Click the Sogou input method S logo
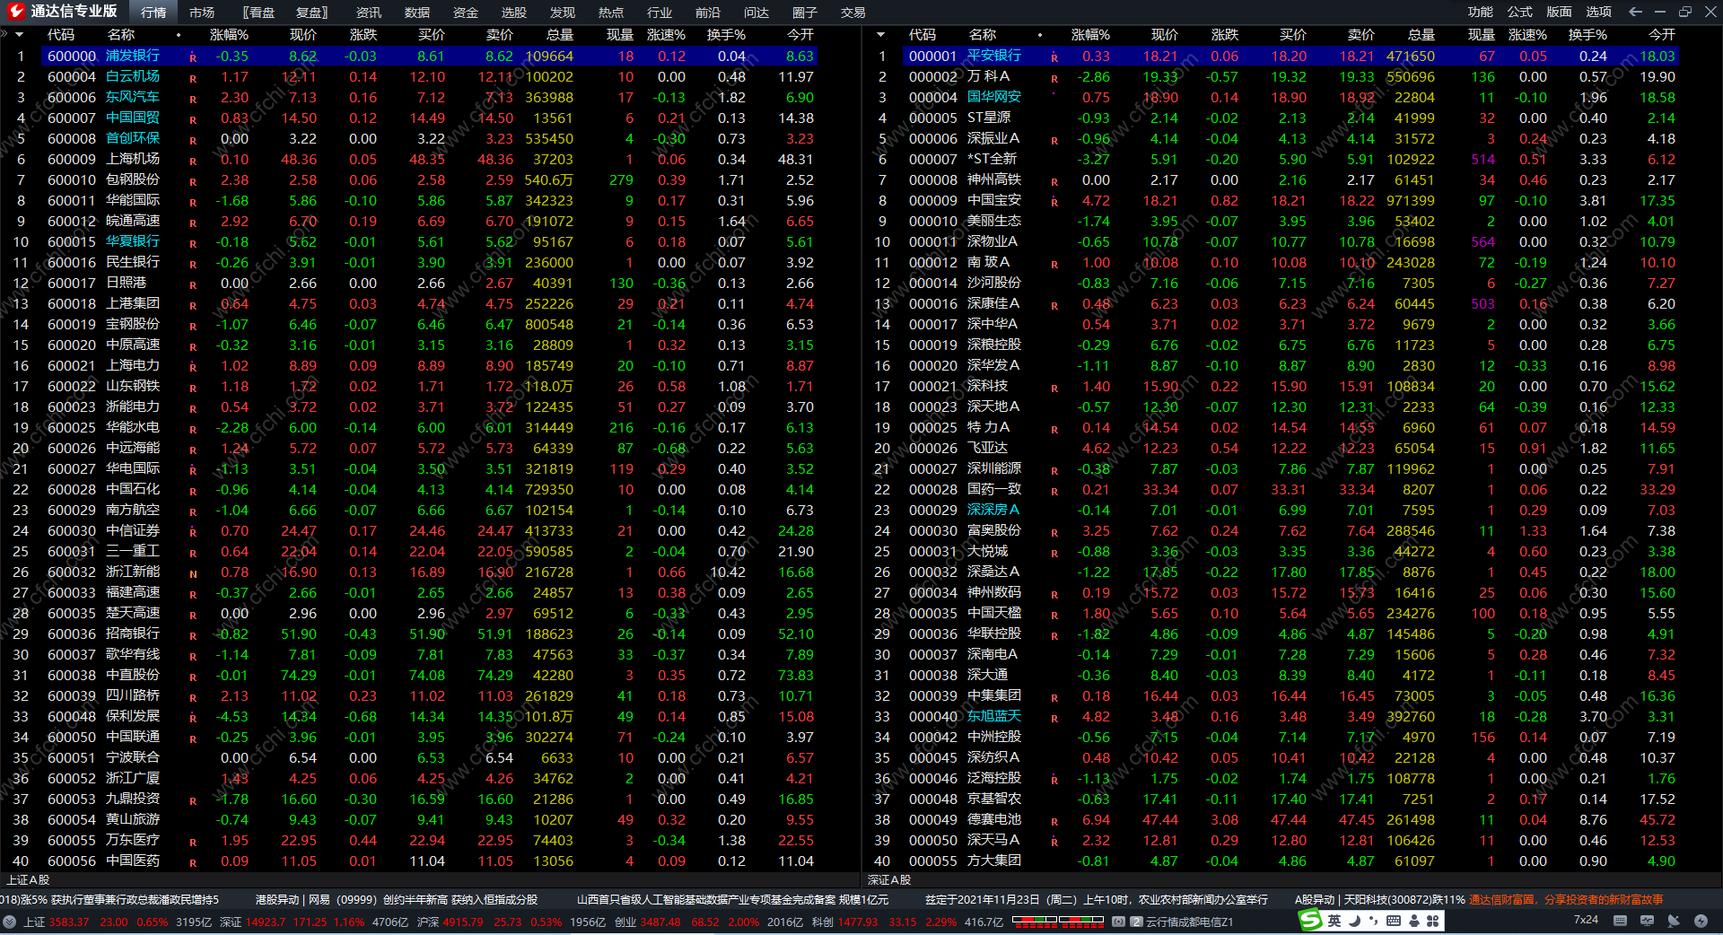 [1311, 921]
